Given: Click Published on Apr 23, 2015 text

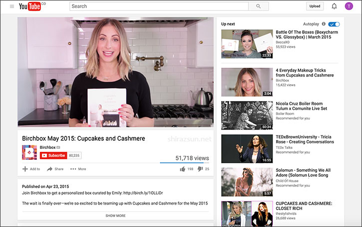Looking at the screenshot, I should tap(45, 187).
